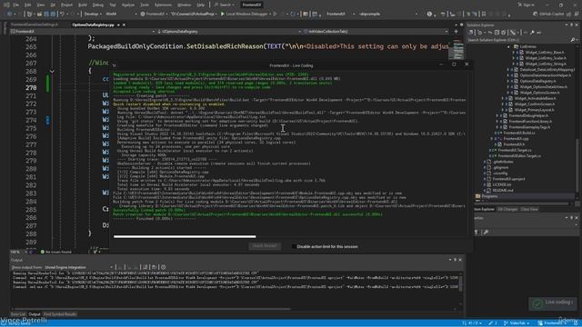Open the Help menu
The width and height of the screenshot is (582, 327).
pos(201,5)
